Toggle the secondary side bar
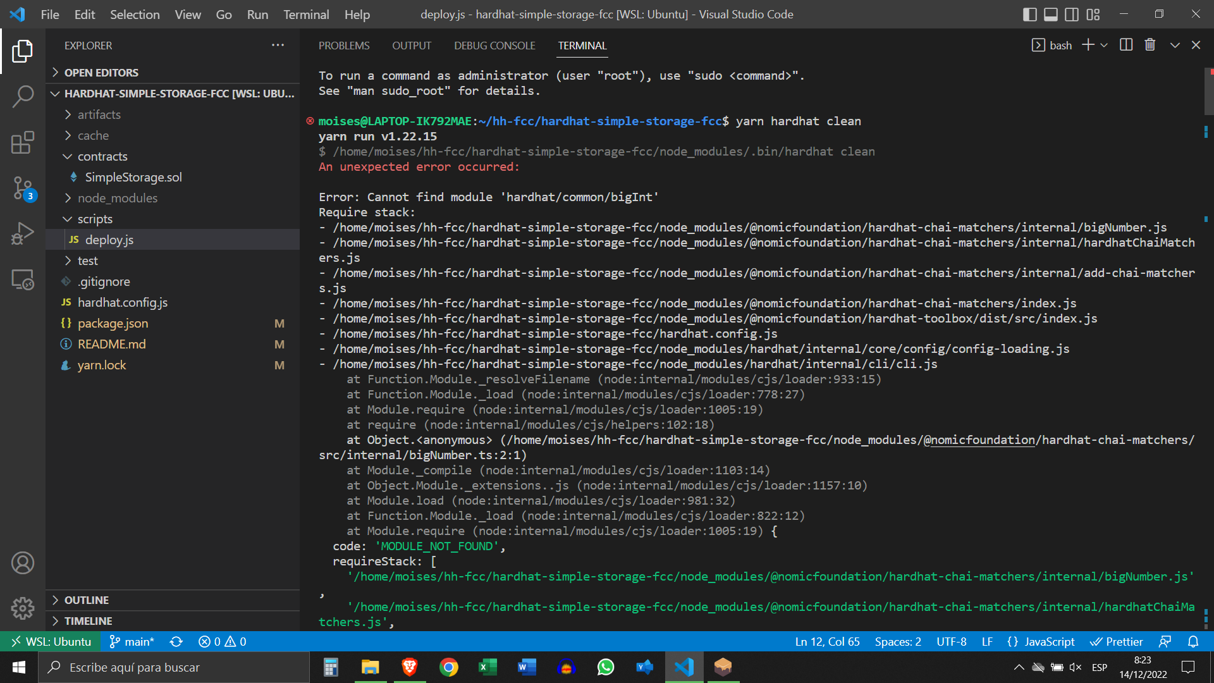This screenshot has width=1214, height=683. [1071, 14]
